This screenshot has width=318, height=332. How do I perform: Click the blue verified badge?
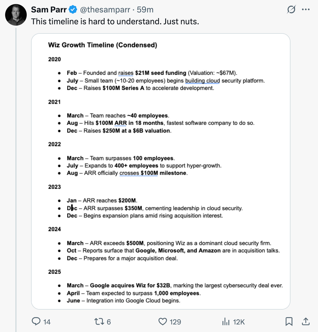73,10
